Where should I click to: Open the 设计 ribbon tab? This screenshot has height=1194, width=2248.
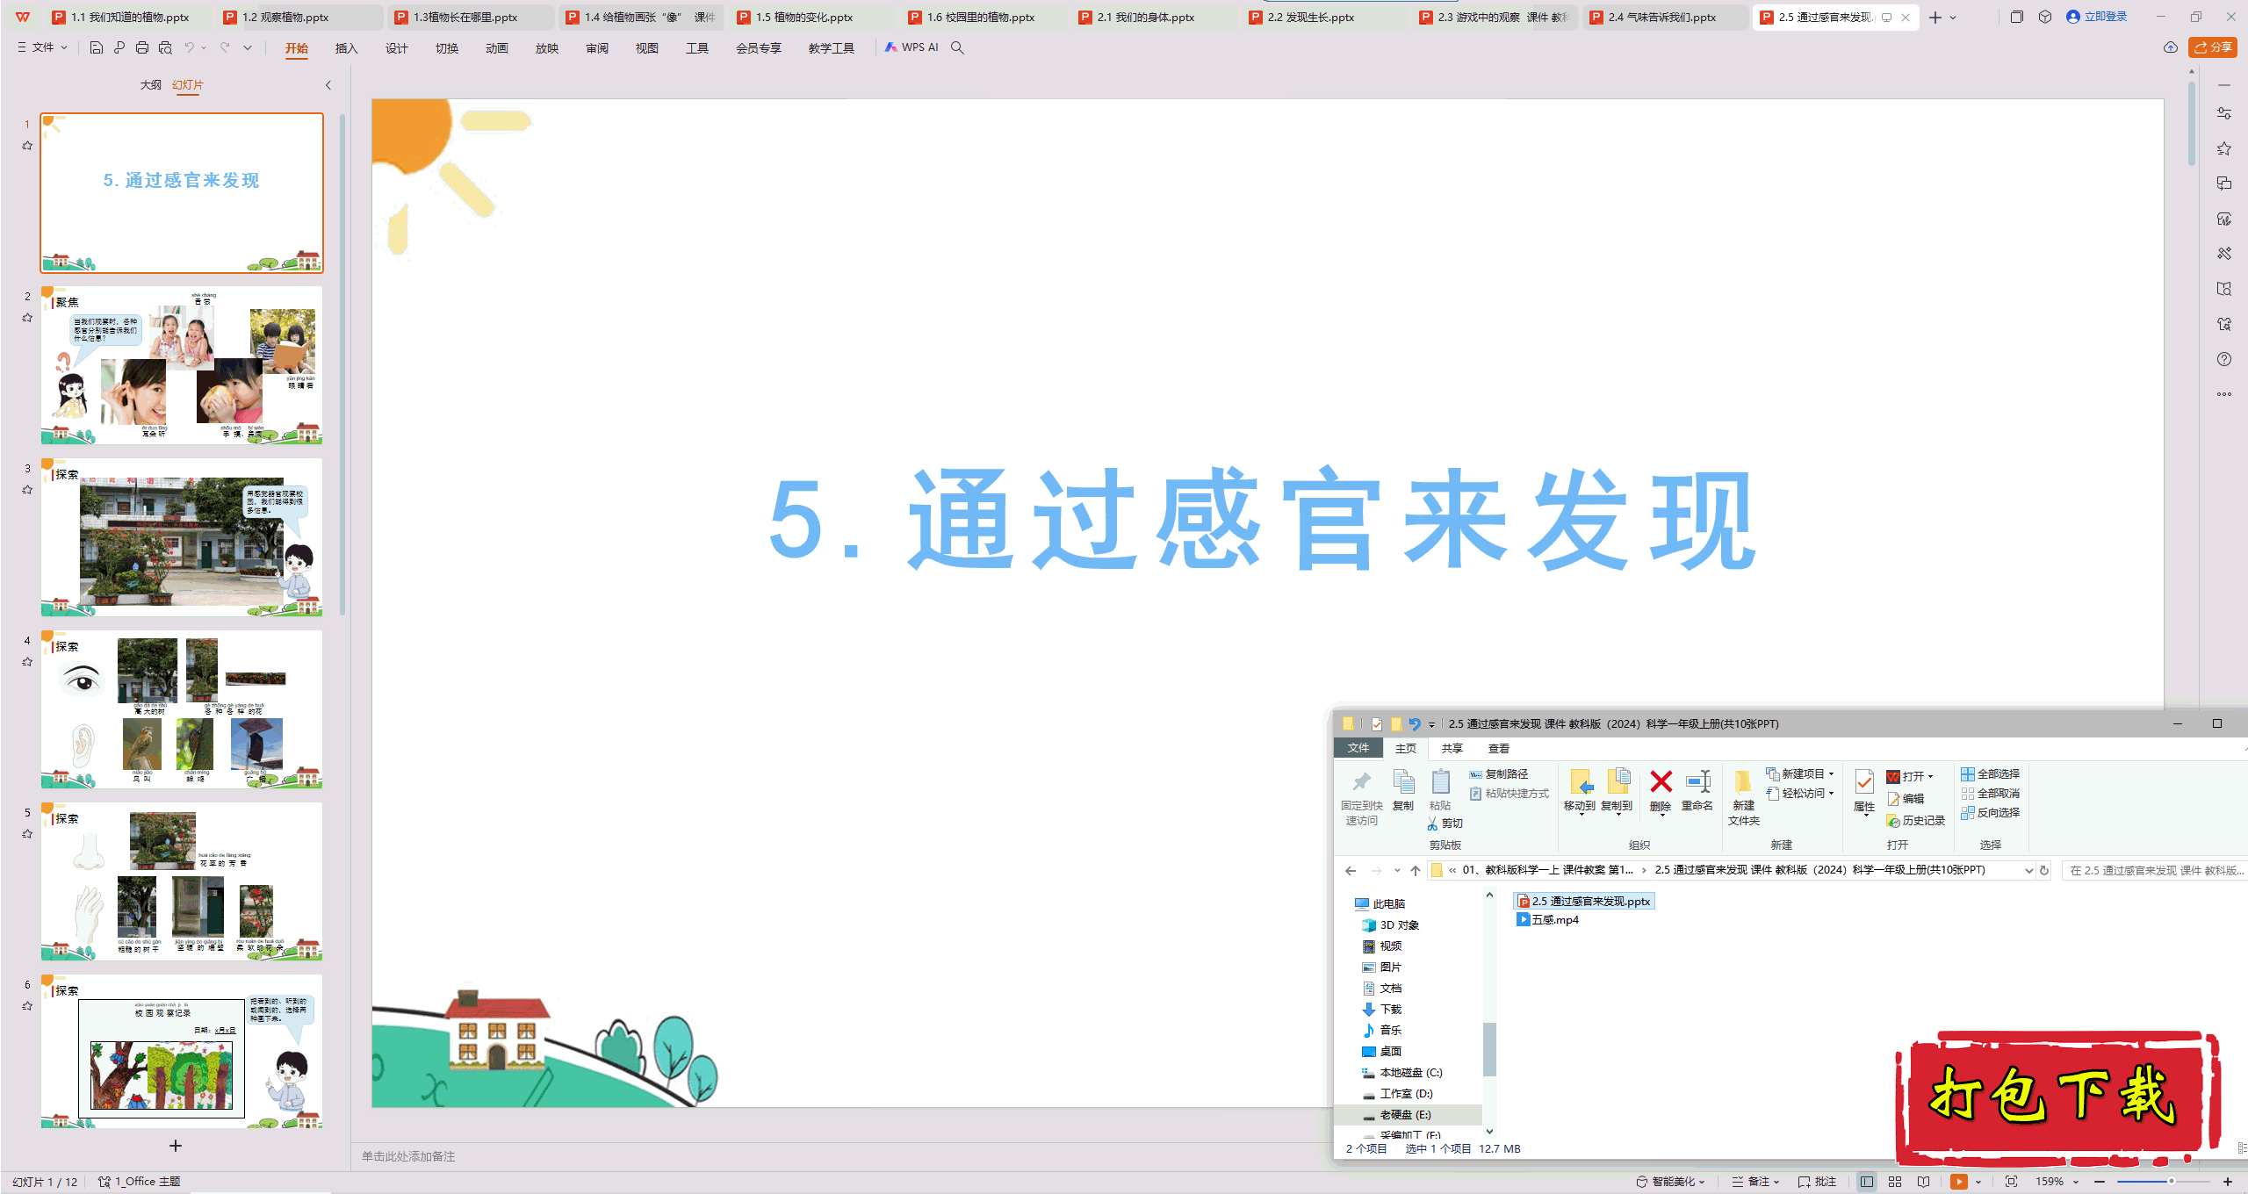click(x=397, y=48)
